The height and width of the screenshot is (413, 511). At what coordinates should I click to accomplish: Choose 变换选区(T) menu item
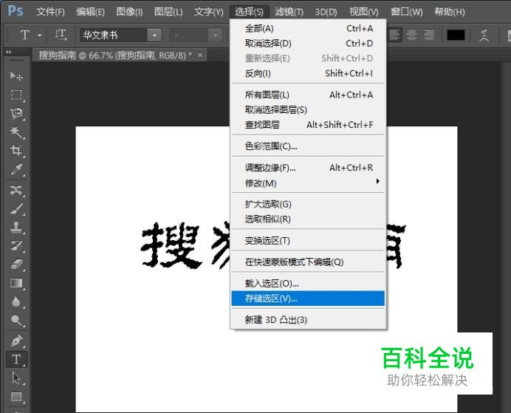pyautogui.click(x=308, y=241)
